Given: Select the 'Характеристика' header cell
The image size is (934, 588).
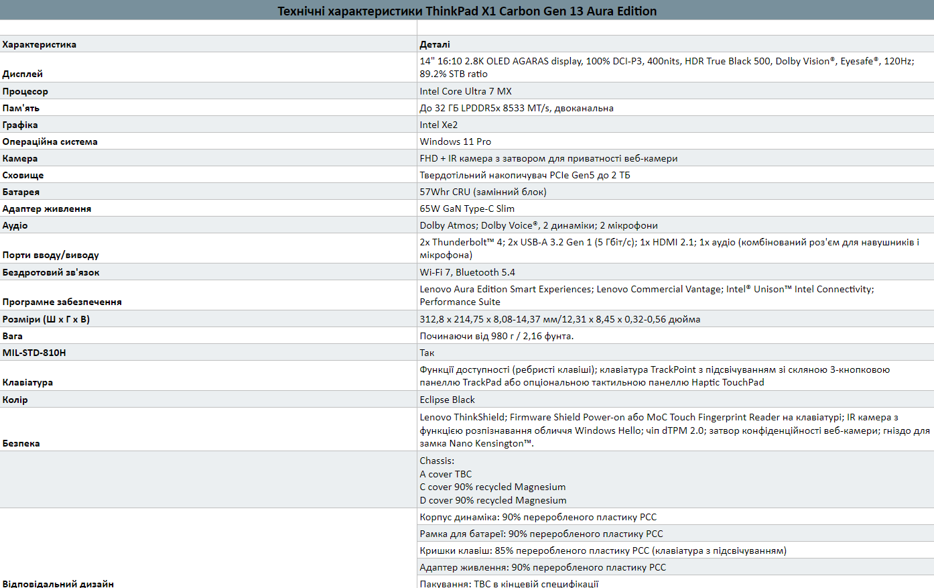Looking at the screenshot, I should (208, 44).
